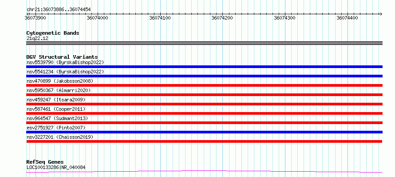Select the red bar for nsv964547
The width and height of the screenshot is (395, 177).
pos(204,123)
